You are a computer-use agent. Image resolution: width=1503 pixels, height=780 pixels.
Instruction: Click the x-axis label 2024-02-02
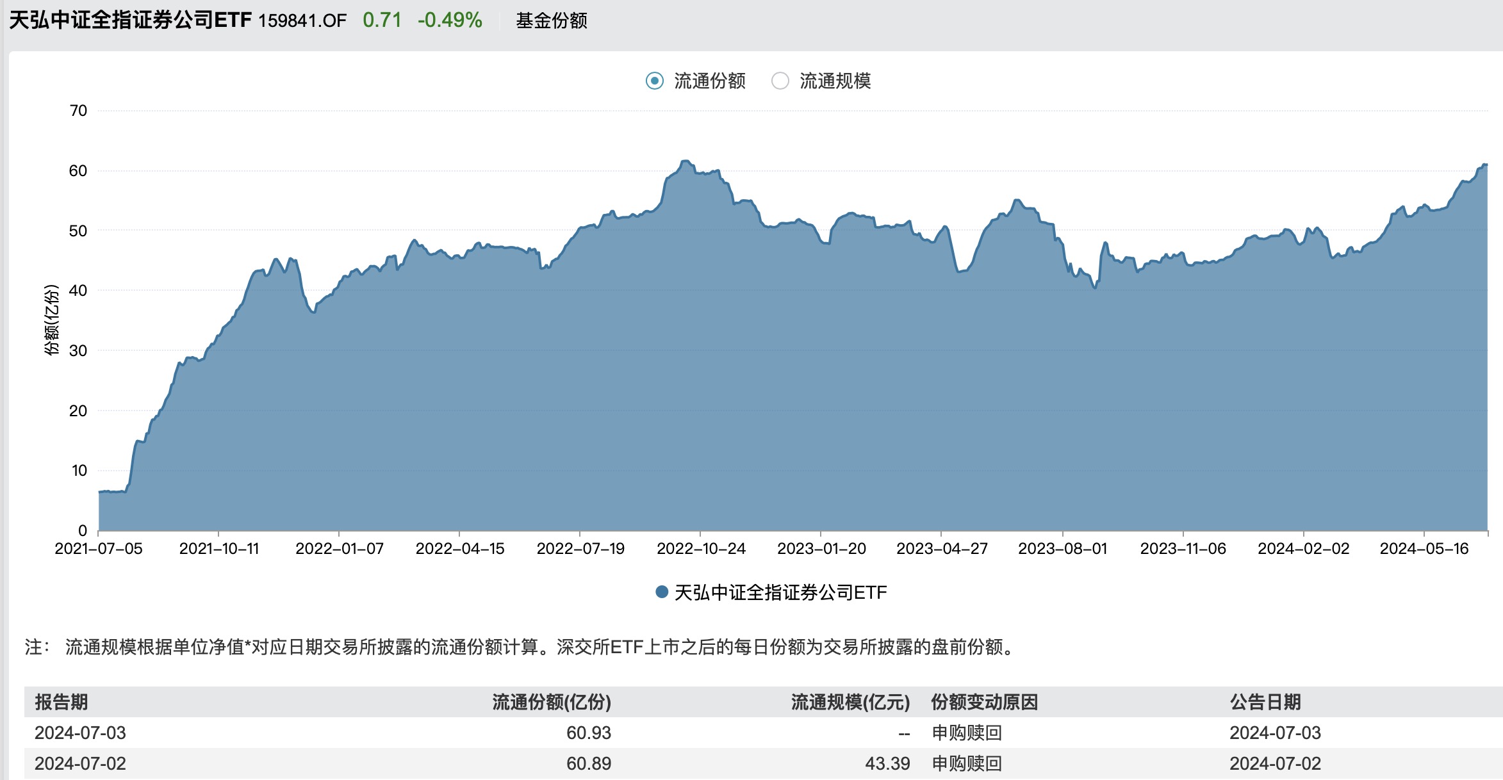(1304, 549)
